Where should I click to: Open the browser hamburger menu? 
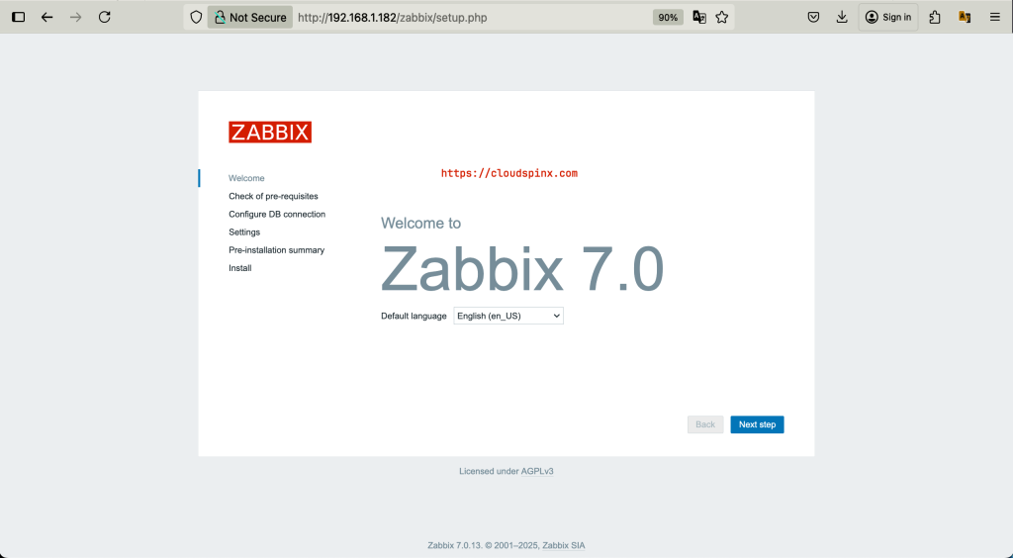click(995, 18)
